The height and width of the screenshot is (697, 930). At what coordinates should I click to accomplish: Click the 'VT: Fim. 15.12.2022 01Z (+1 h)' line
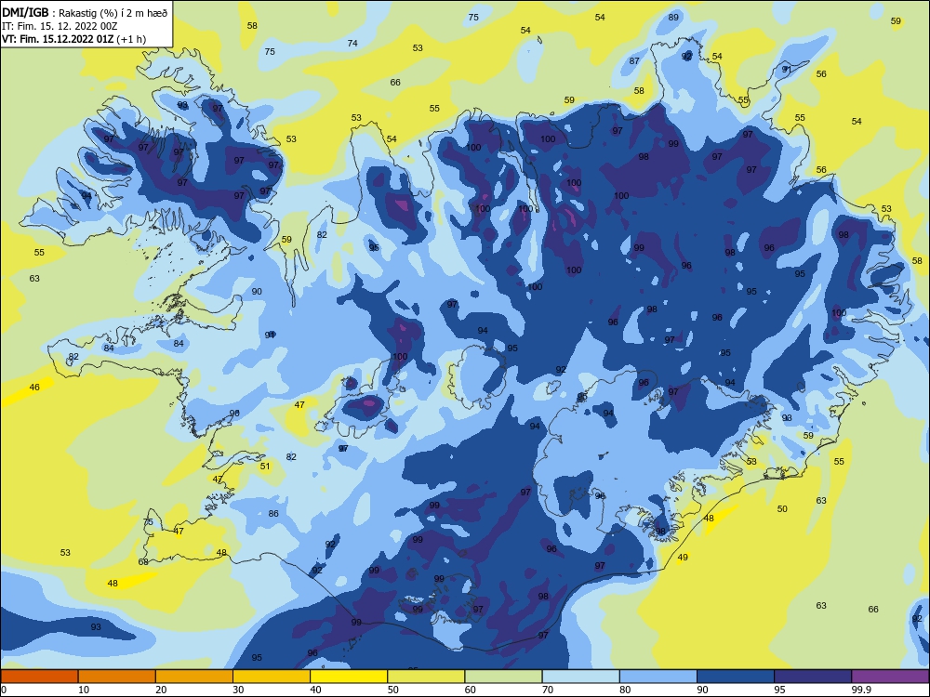[74, 40]
